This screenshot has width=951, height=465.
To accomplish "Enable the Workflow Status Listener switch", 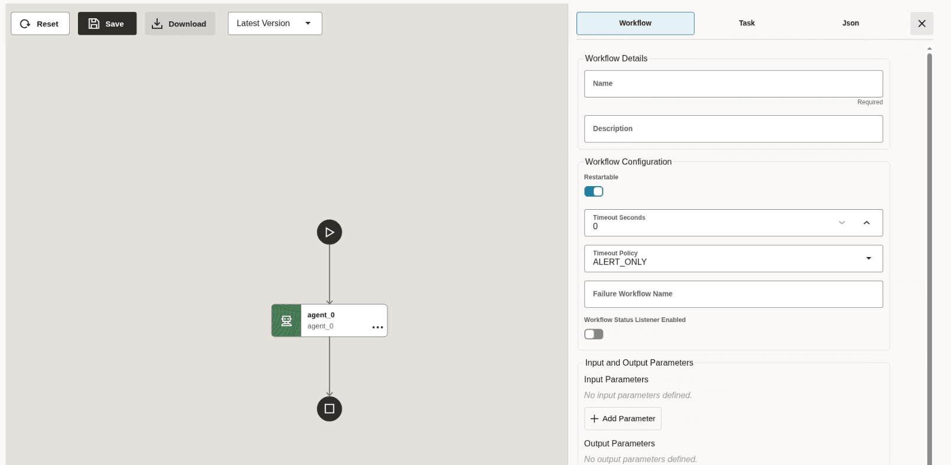I will (594, 334).
